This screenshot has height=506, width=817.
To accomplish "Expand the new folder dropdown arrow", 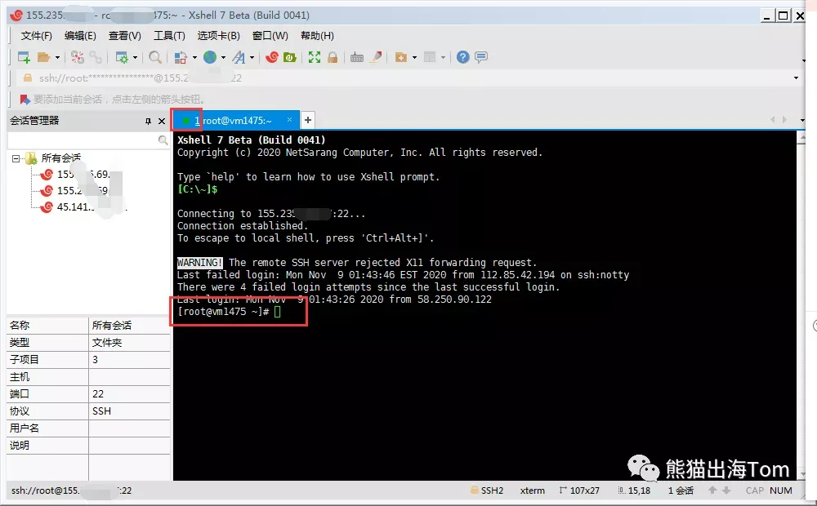I will tap(414, 57).
